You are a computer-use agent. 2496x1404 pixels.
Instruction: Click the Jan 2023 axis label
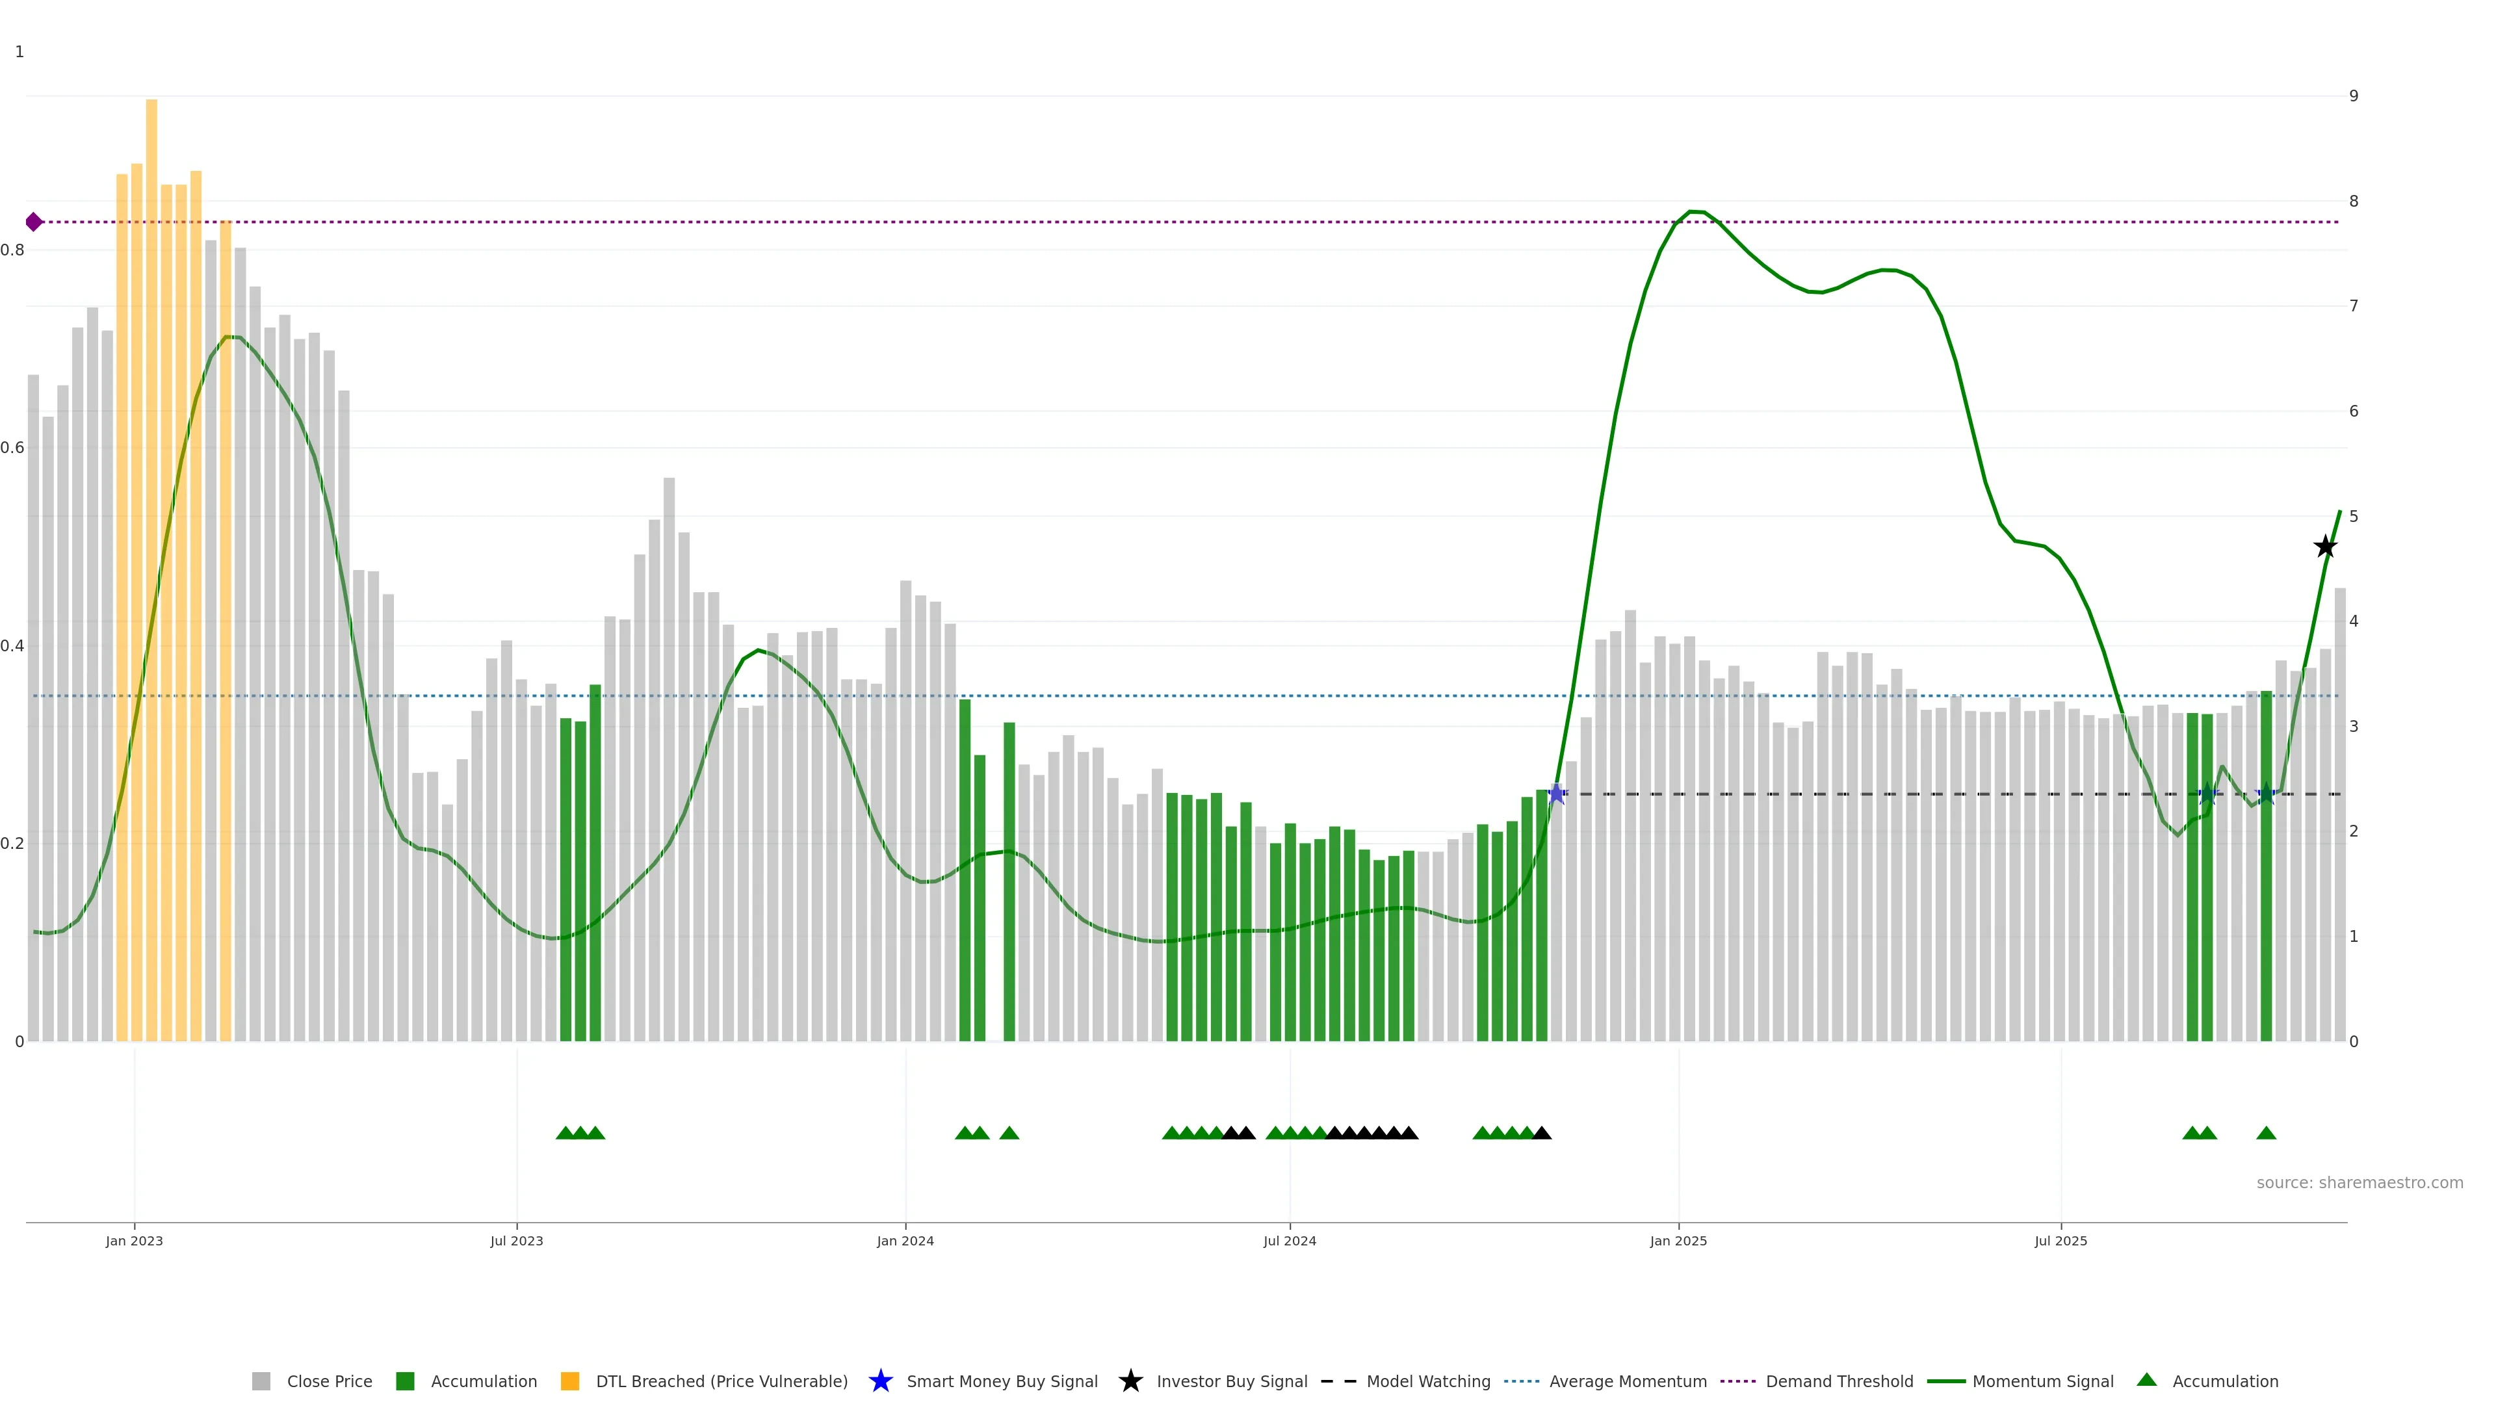(x=135, y=1241)
